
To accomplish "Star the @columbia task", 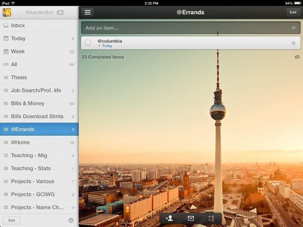I will click(x=294, y=43).
